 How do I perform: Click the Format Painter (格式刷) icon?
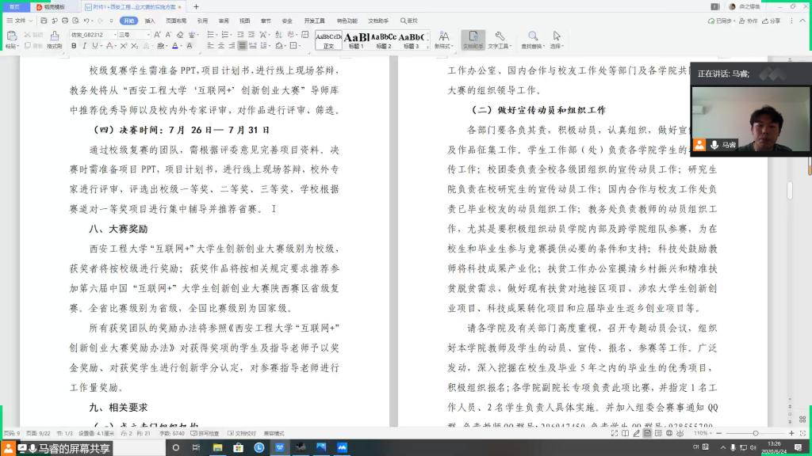54,36
